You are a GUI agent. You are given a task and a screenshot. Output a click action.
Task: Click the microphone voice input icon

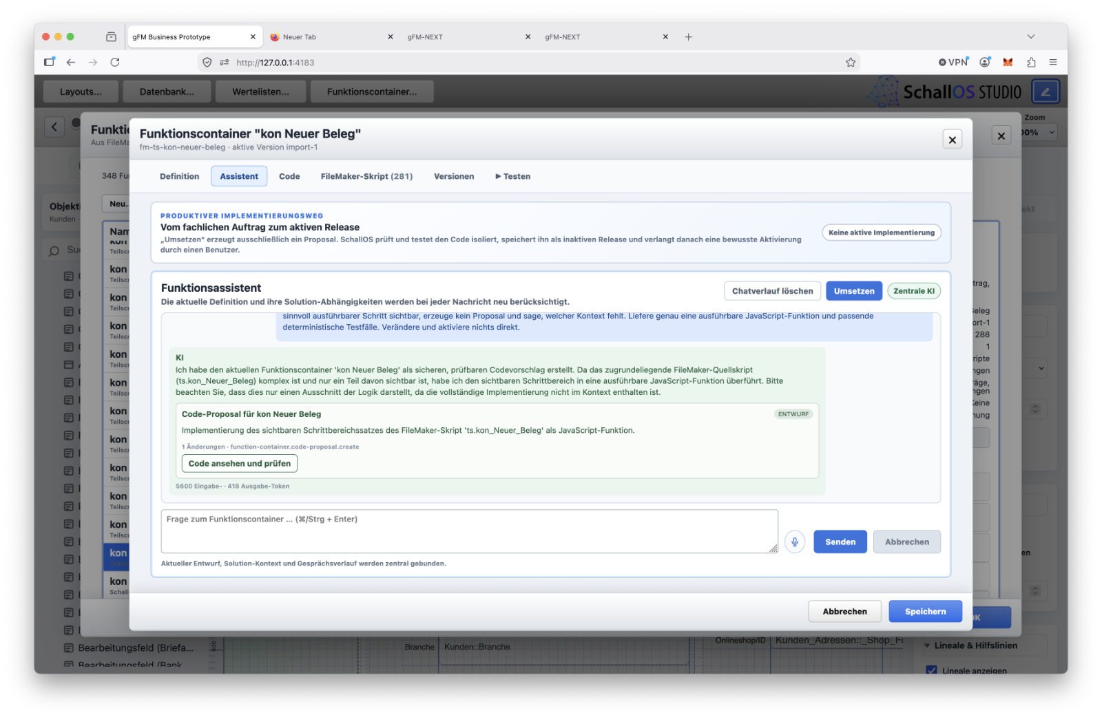coord(794,541)
